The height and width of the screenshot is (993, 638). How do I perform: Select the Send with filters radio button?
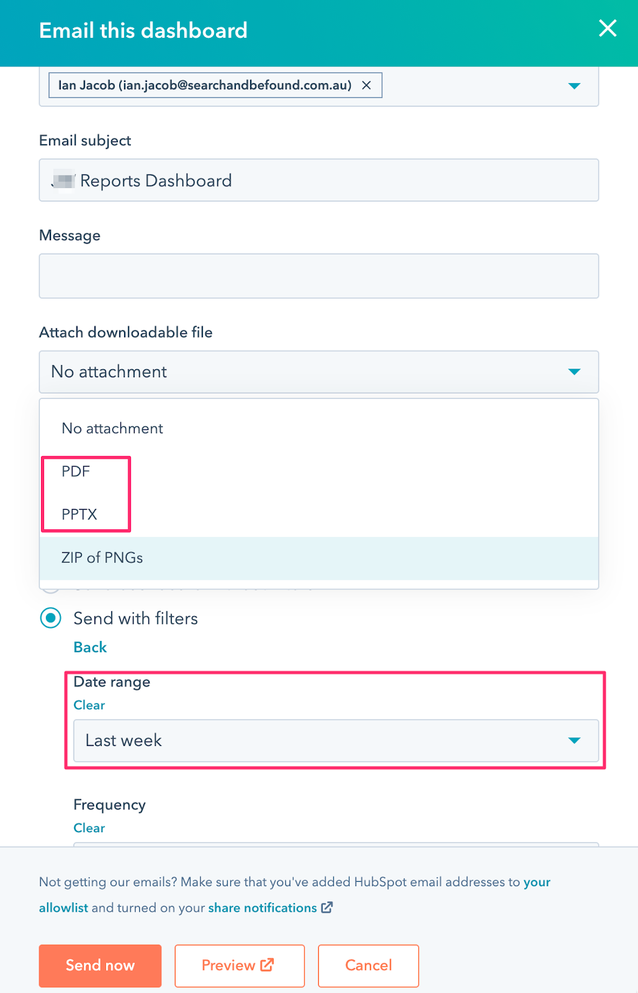click(51, 618)
